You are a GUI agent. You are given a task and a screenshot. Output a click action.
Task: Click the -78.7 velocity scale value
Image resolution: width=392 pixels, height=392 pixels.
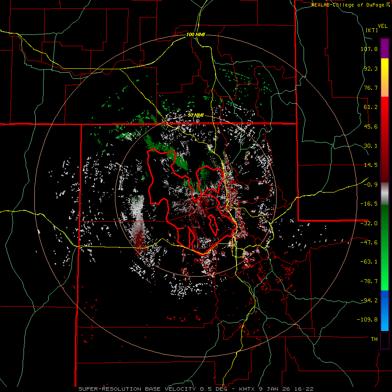tap(369, 281)
